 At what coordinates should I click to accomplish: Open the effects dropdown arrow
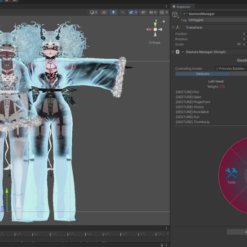[x=136, y=12]
